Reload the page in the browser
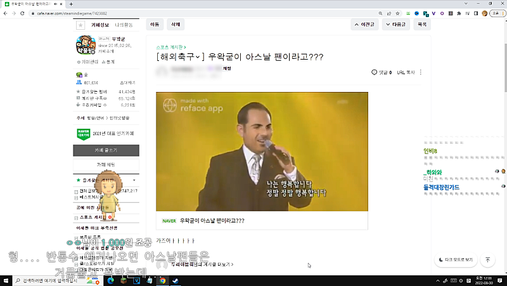This screenshot has height=286, width=507. (x=23, y=13)
